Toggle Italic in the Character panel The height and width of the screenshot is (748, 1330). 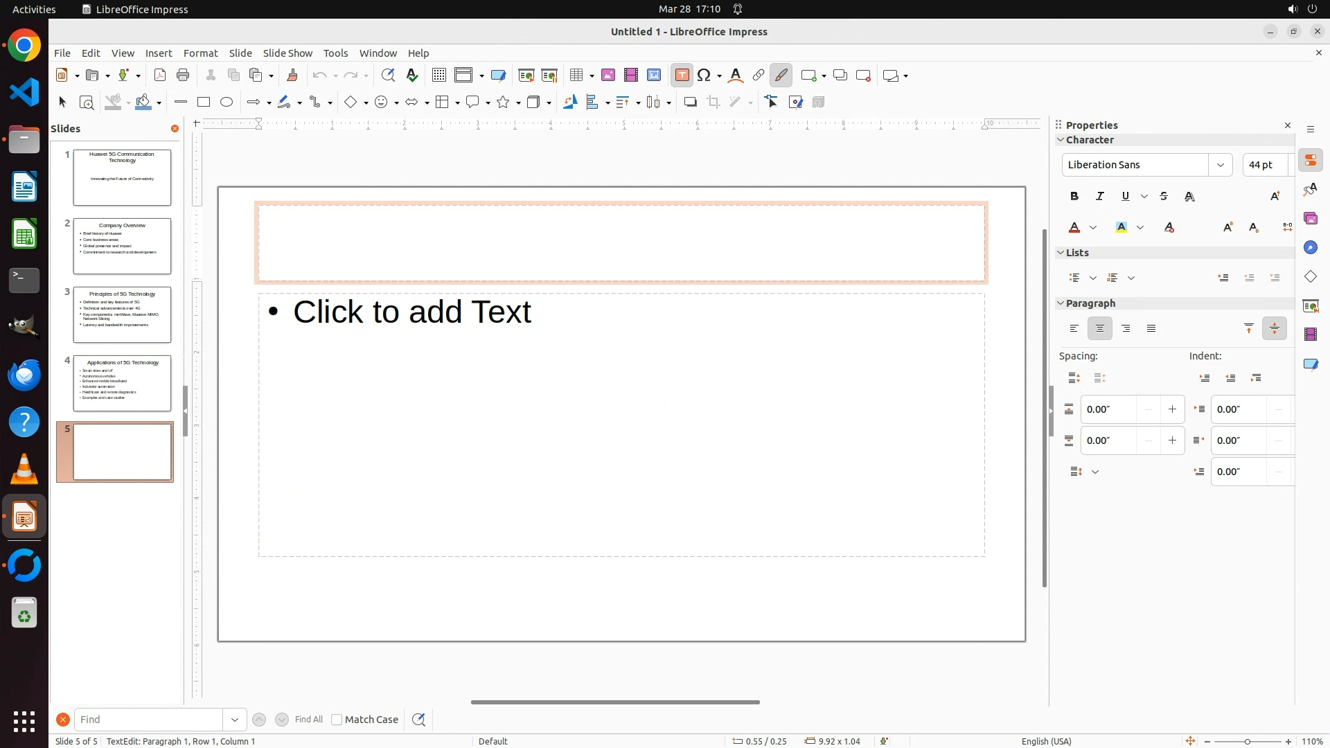1100,197
